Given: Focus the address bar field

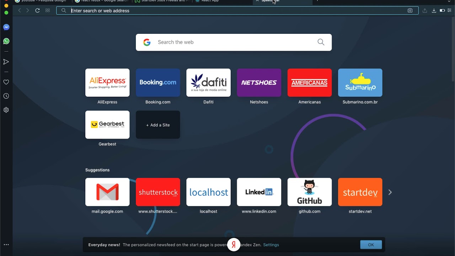Looking at the screenshot, I should pos(237,11).
